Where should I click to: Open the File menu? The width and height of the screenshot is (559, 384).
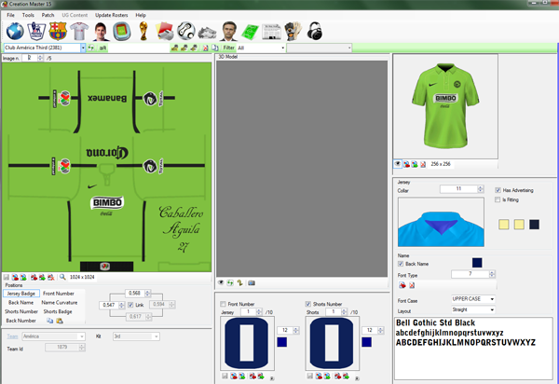(10, 15)
